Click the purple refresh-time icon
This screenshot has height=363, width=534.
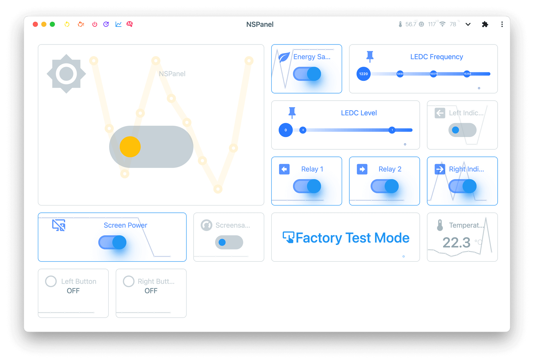click(x=106, y=24)
